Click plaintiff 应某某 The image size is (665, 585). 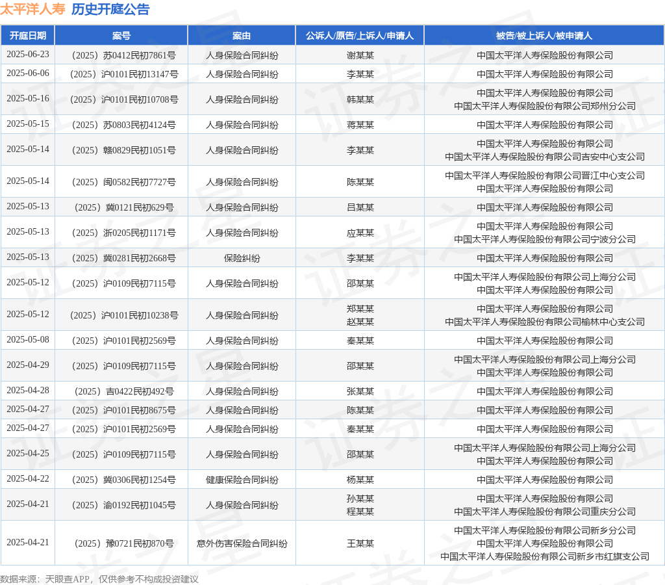click(360, 233)
